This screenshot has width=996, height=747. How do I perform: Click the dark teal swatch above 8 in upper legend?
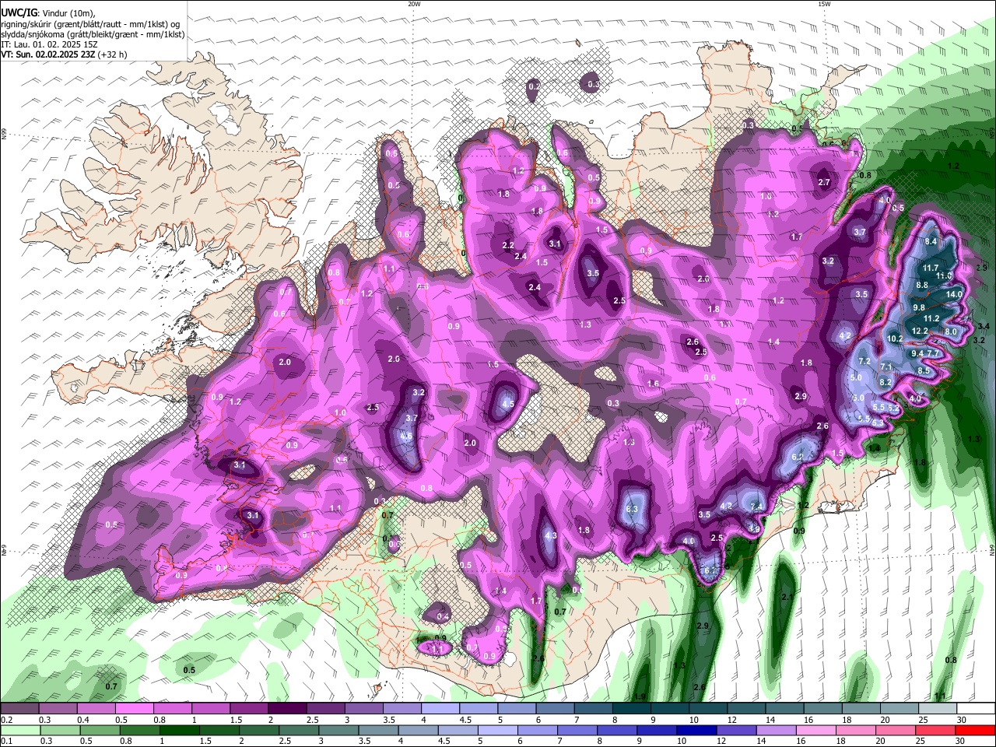(633, 709)
